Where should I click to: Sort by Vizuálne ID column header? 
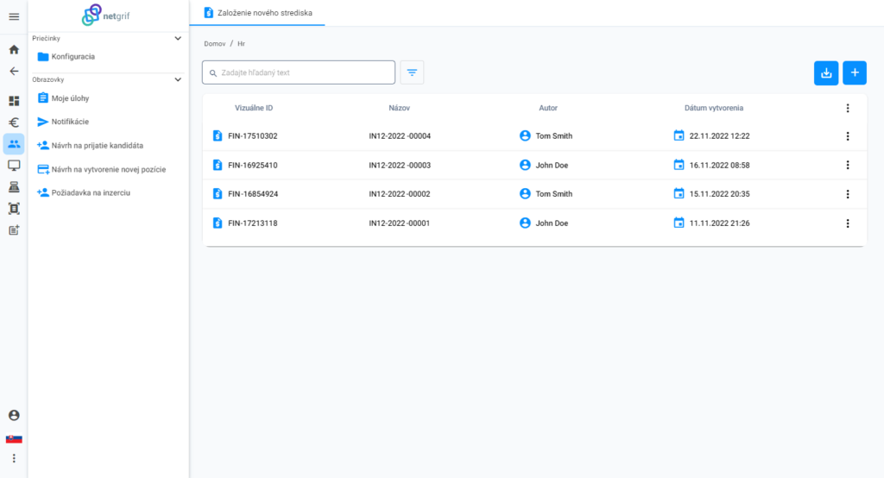pos(254,108)
